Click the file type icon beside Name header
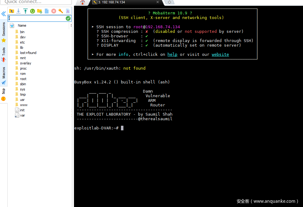 pyautogui.click(x=12, y=25)
